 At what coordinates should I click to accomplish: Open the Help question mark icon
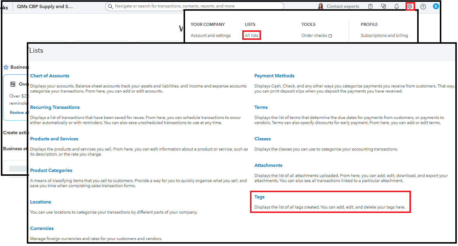pyautogui.click(x=423, y=7)
